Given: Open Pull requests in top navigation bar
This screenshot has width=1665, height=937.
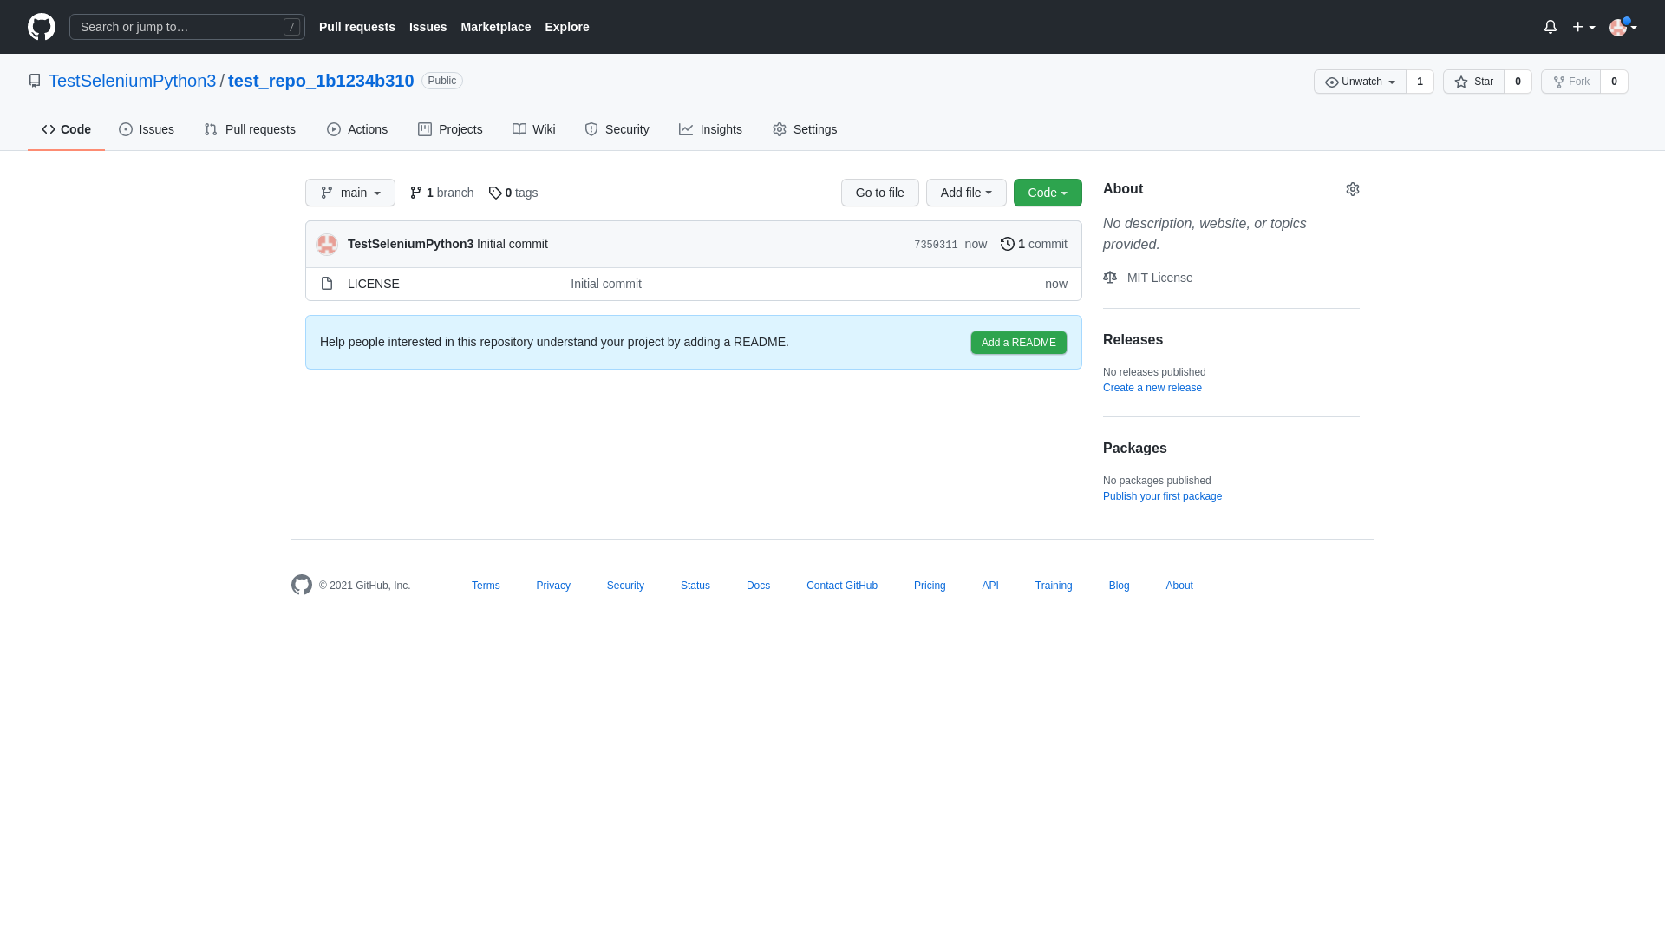Looking at the screenshot, I should coord(357,27).
